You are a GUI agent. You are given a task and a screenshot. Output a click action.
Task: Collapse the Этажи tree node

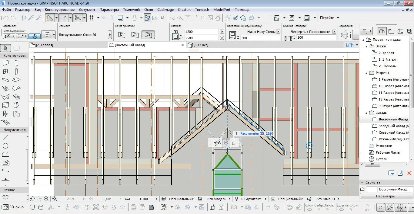click(366, 46)
